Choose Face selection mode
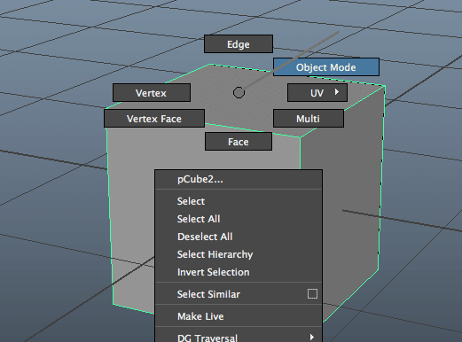462x342 pixels. (239, 142)
